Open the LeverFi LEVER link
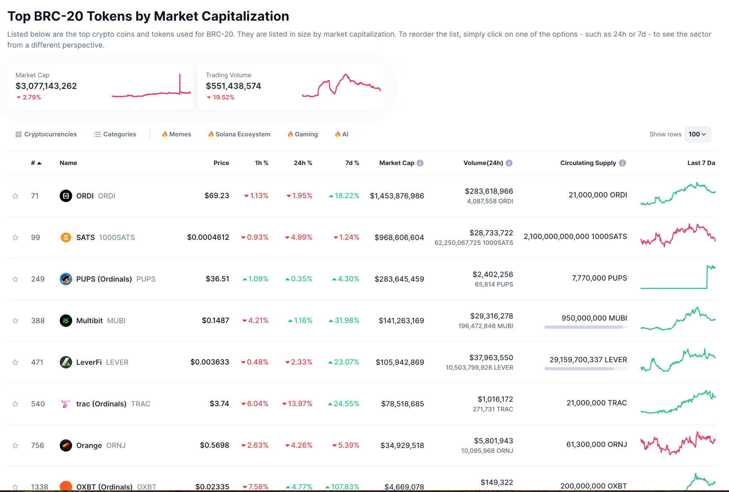Viewport: 729px width, 492px height. (102, 362)
